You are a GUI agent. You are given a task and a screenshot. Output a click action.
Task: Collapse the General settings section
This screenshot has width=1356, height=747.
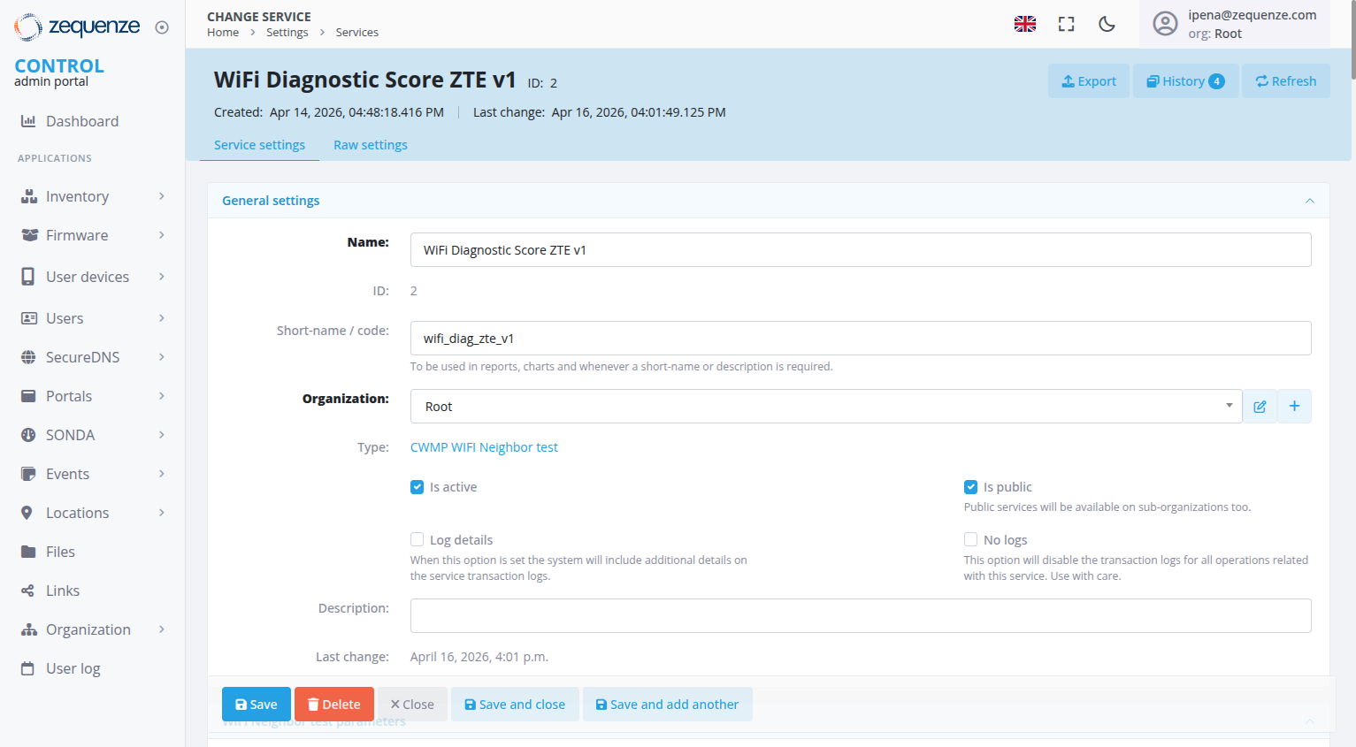(1309, 201)
